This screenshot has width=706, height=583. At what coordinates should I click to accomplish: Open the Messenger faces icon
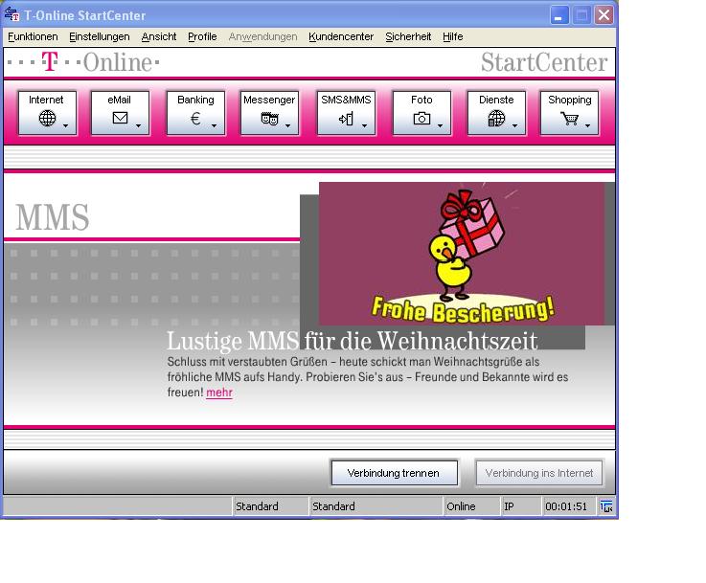point(270,119)
